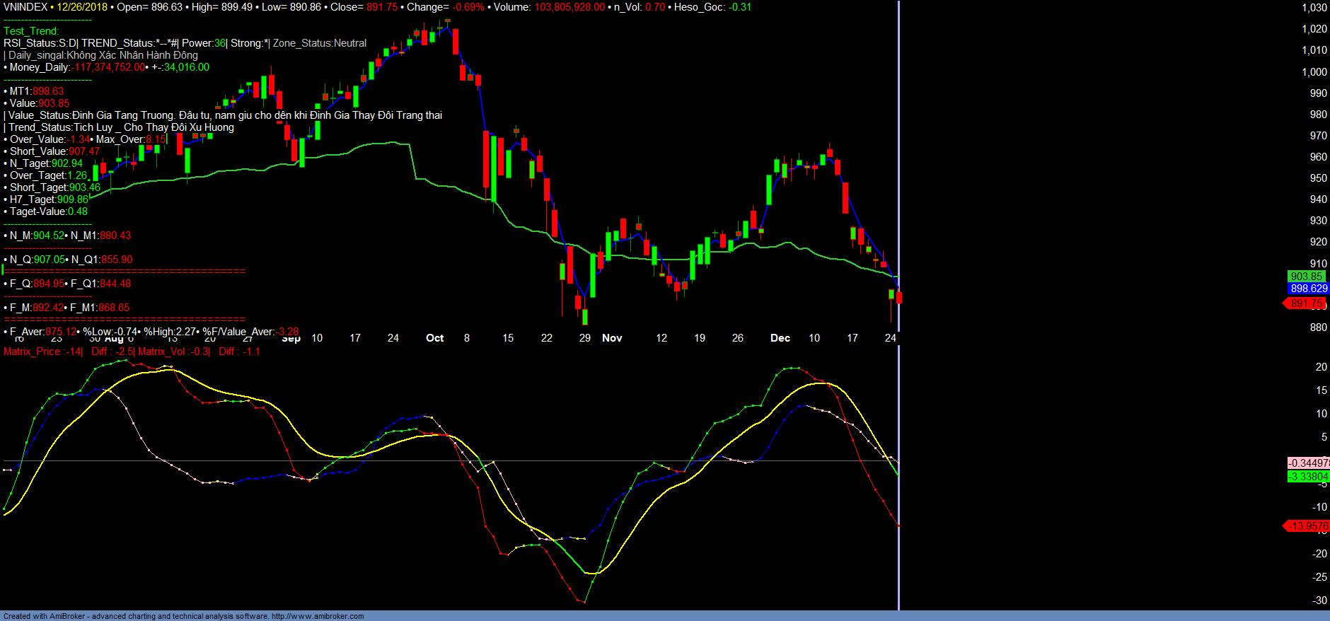Select the green -3.33804 indicator value tag
The image size is (1330, 621).
click(1308, 477)
